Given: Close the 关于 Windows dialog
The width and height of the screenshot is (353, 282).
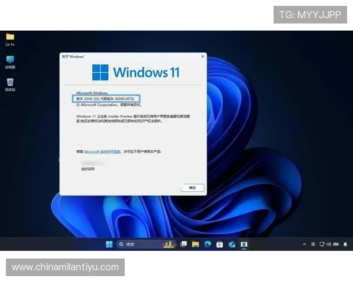Looking at the screenshot, I should click(203, 56).
